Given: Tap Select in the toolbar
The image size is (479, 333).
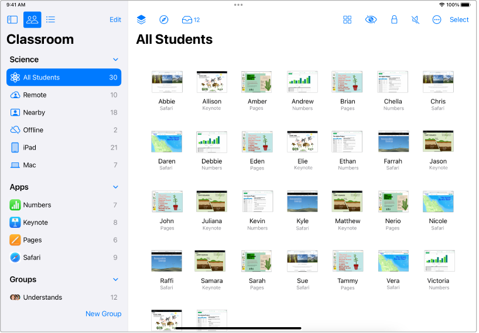Looking at the screenshot, I should [459, 20].
